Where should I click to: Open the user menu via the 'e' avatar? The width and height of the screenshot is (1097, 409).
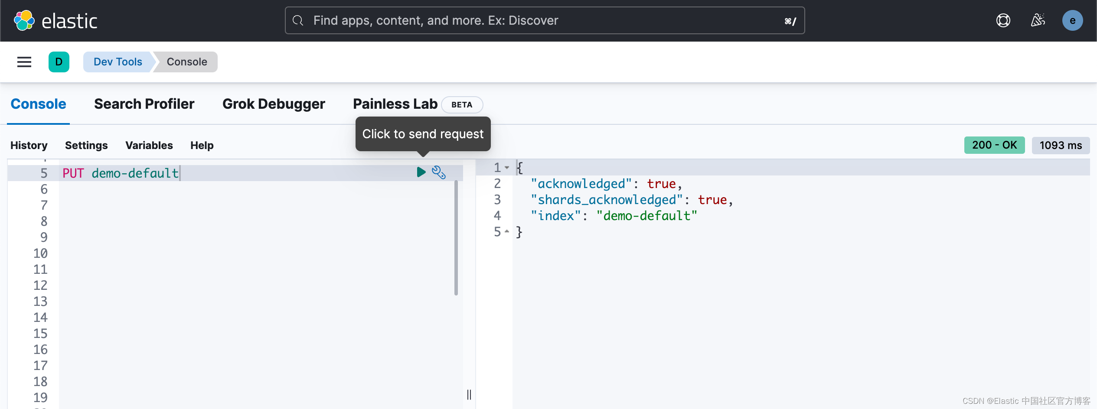[1073, 20]
